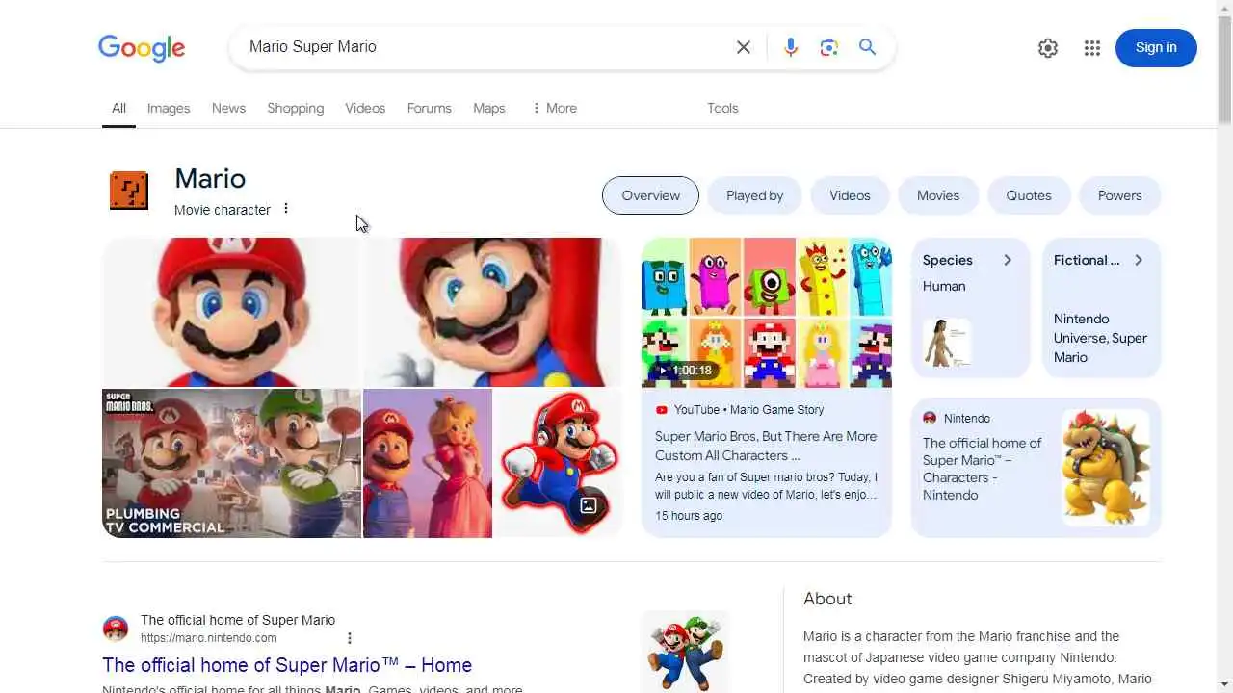Open Nintendo official home Characters link

(x=982, y=469)
